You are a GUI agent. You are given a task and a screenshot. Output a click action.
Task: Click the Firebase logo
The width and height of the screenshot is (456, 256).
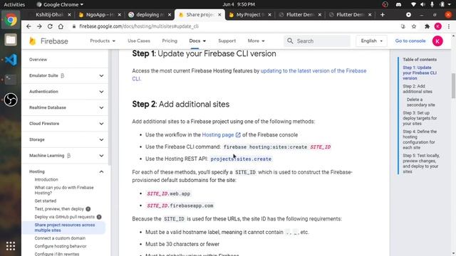click(49, 41)
